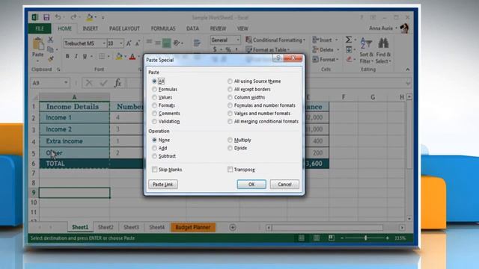Image resolution: width=479 pixels, height=269 pixels.
Task: Click the Redo arrow icon
Action: (x=73, y=17)
